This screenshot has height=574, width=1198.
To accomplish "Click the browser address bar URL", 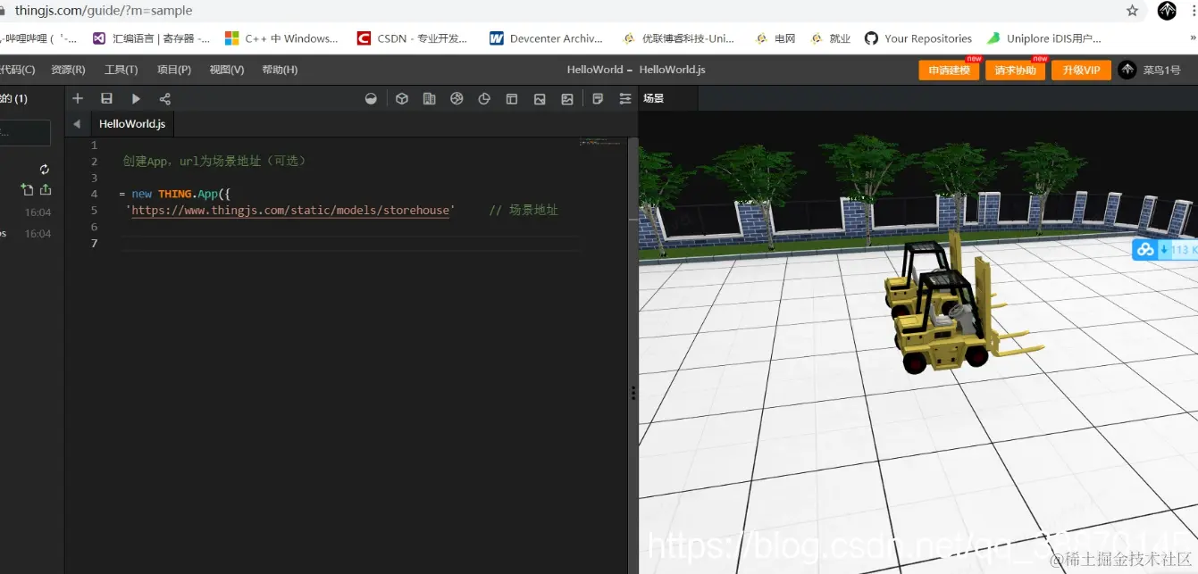I will [104, 11].
